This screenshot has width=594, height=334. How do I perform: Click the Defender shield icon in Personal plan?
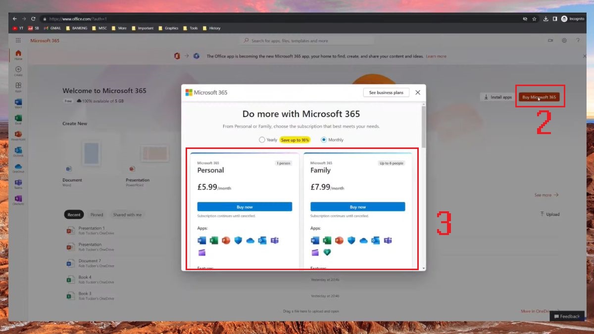pyautogui.click(x=238, y=240)
